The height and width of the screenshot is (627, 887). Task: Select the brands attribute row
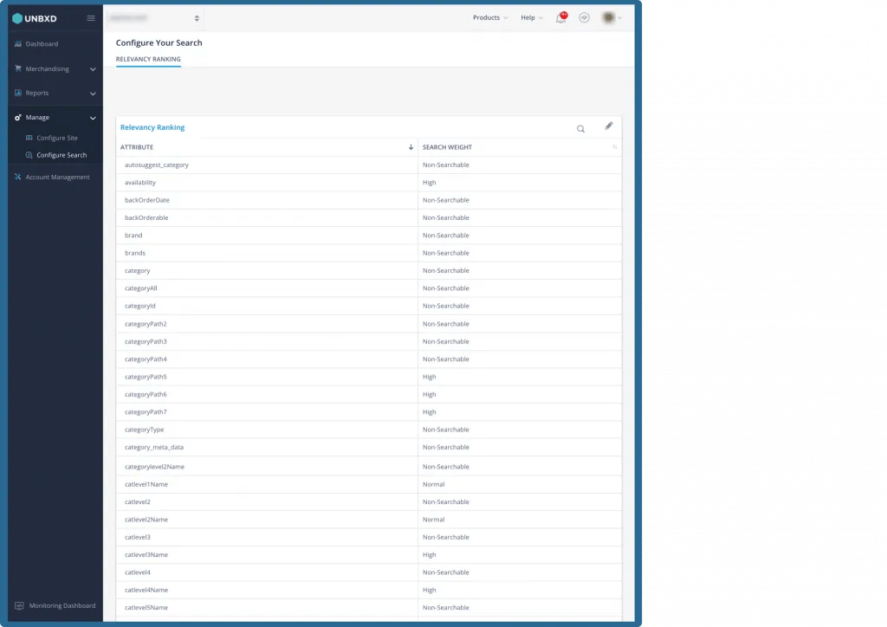tap(369, 253)
